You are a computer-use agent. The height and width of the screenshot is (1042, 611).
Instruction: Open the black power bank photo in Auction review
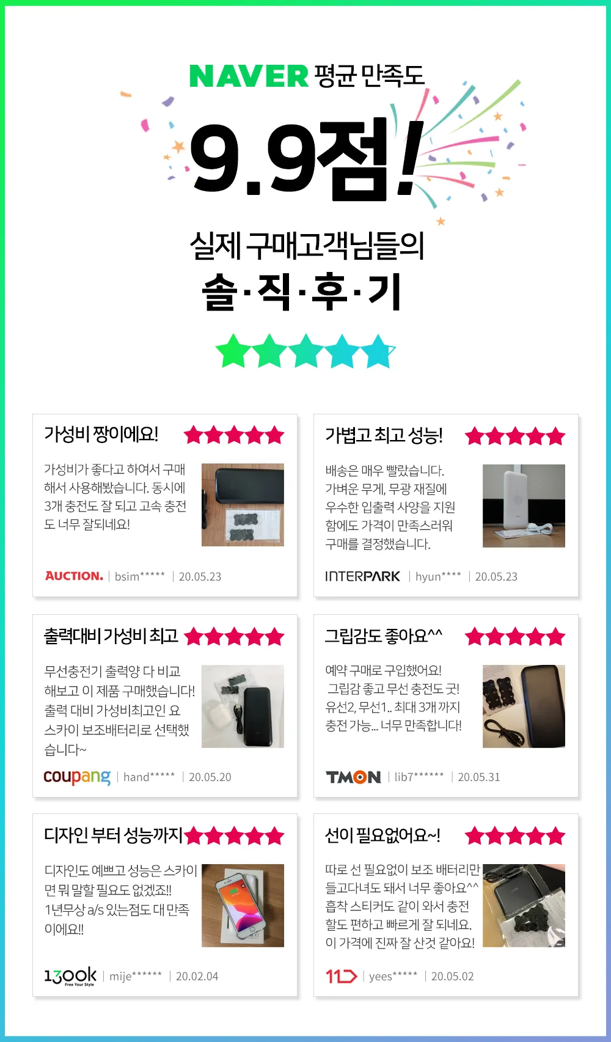(243, 505)
